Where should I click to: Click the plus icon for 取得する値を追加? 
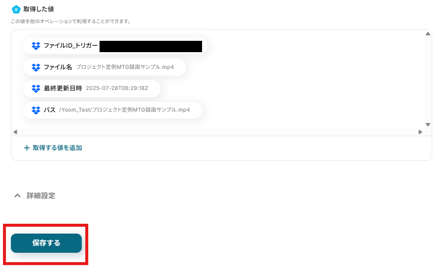tap(27, 148)
